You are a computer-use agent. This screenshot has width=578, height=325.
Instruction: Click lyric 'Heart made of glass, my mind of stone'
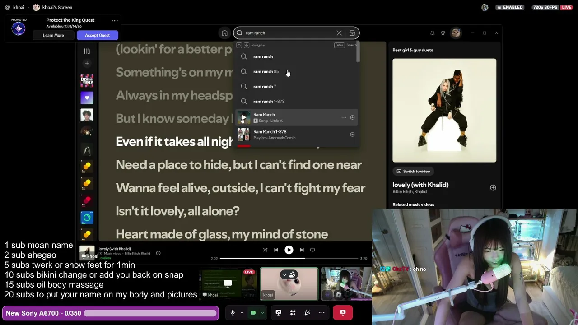pos(222,234)
